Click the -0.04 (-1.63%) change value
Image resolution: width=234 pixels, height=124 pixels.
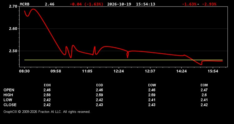(86, 4)
